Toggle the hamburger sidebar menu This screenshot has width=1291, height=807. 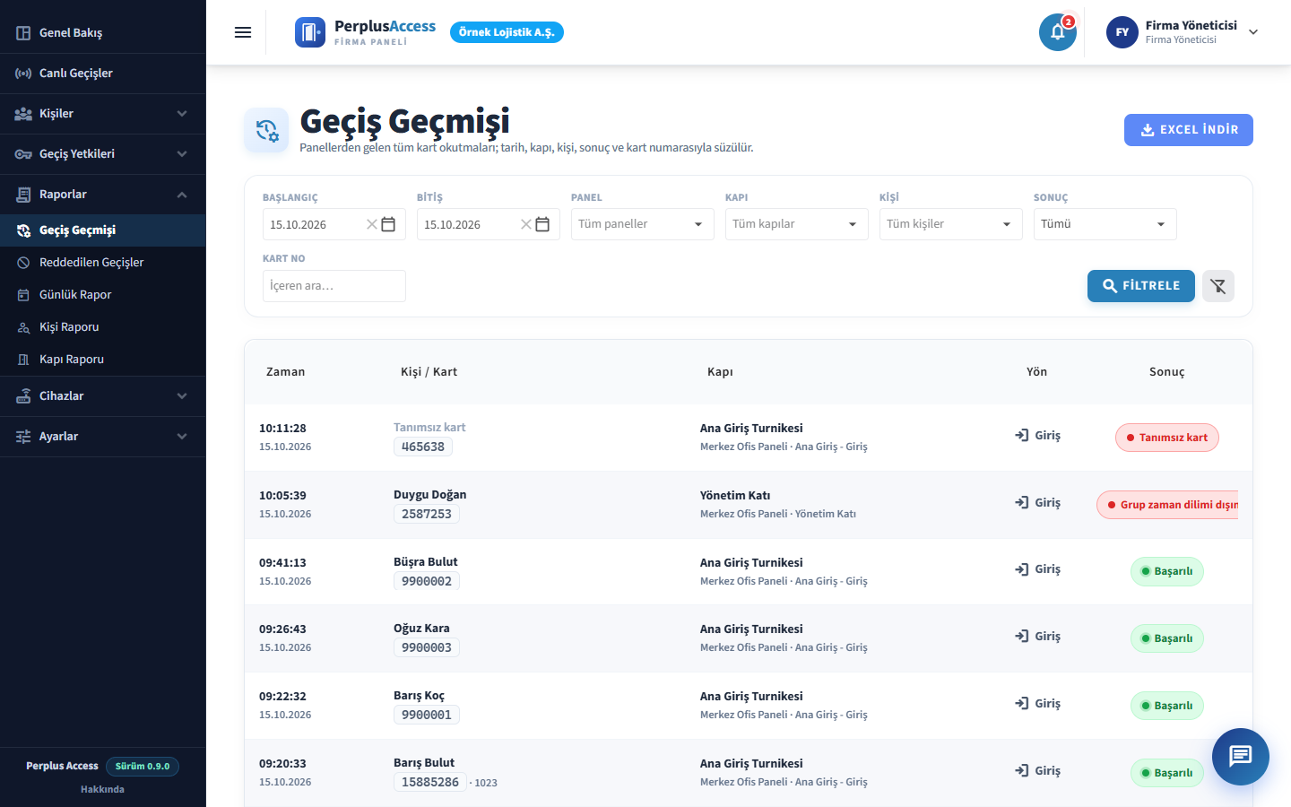point(243,32)
